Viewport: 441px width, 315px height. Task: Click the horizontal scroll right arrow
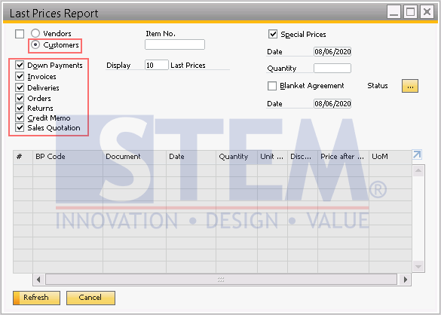(x=406, y=280)
